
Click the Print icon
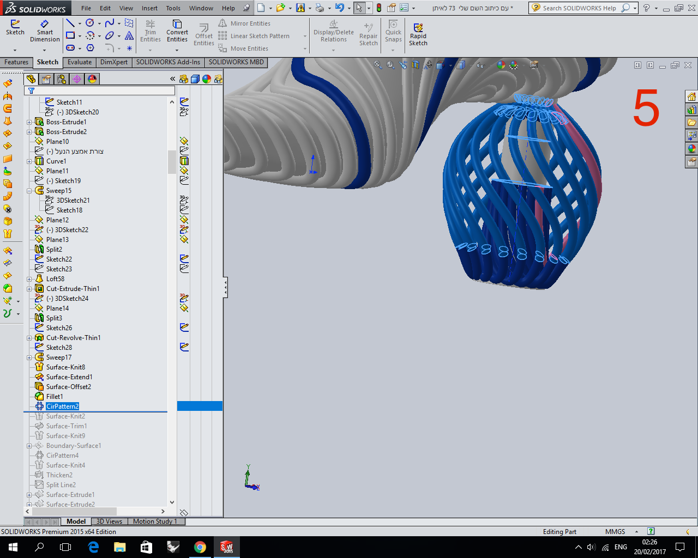(x=320, y=8)
